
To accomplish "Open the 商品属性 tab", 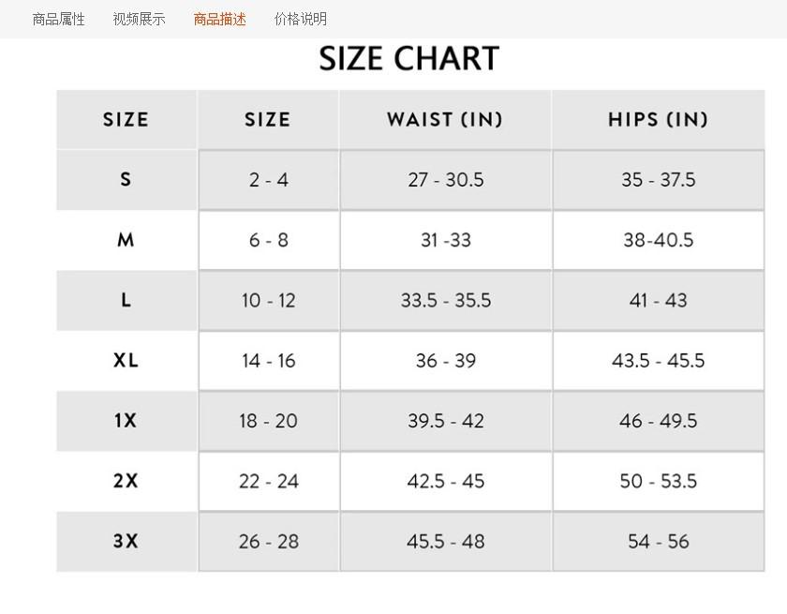I will click(x=58, y=19).
